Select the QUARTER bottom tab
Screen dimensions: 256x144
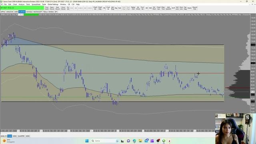pos(21,136)
